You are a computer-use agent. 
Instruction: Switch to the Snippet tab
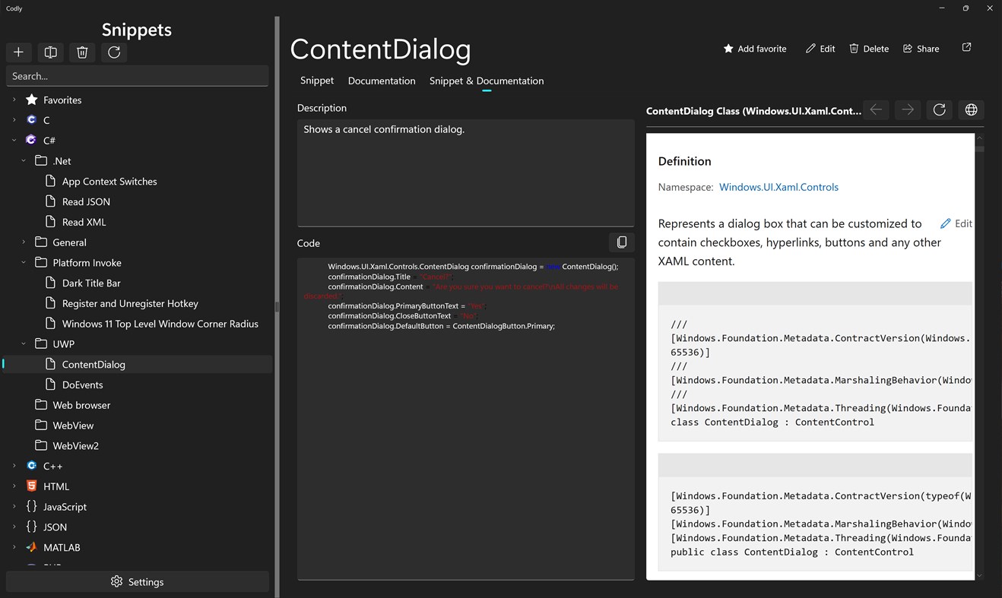(316, 80)
